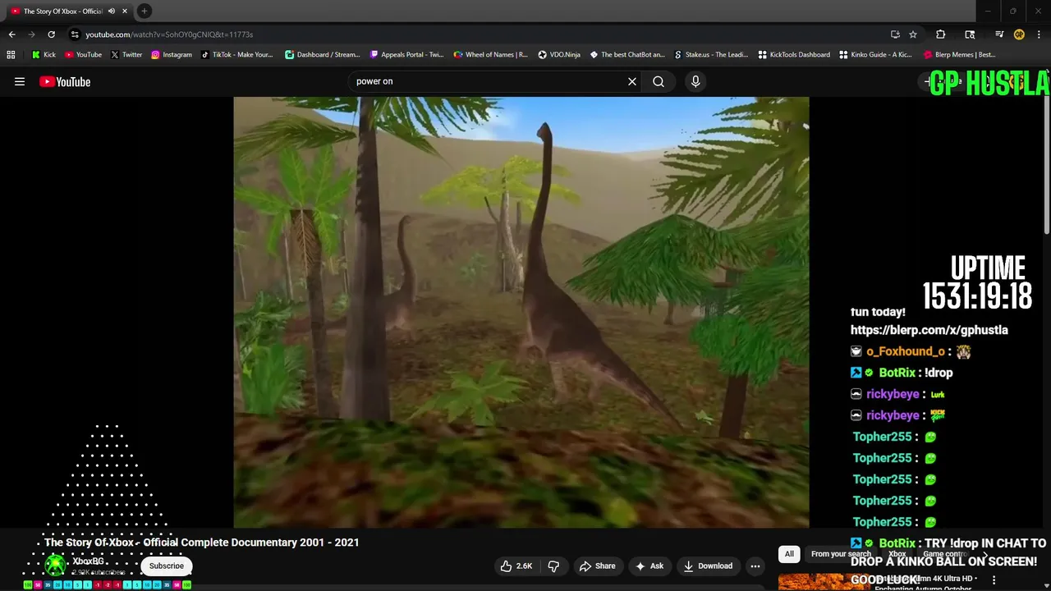
Task: Click the Download button
Action: [708, 566]
